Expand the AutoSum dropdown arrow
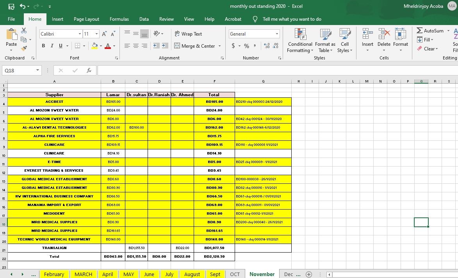458x278 pixels. pyautogui.click(x=448, y=31)
